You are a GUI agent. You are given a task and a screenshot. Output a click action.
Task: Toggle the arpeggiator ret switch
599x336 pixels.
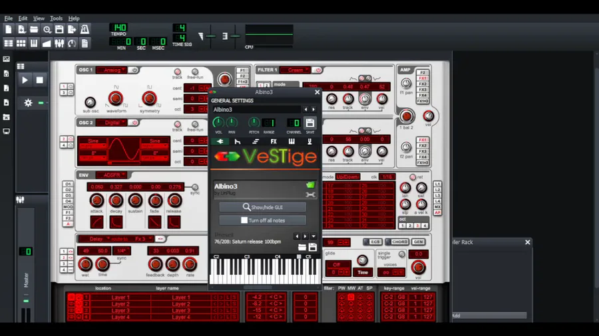click(413, 177)
